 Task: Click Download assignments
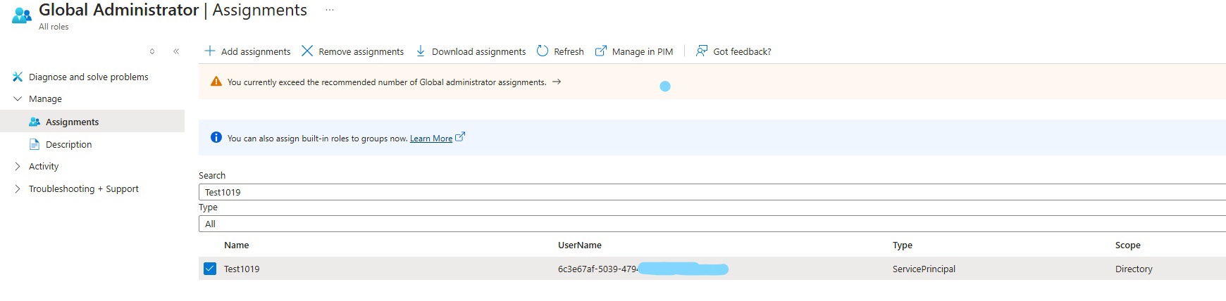(x=479, y=51)
